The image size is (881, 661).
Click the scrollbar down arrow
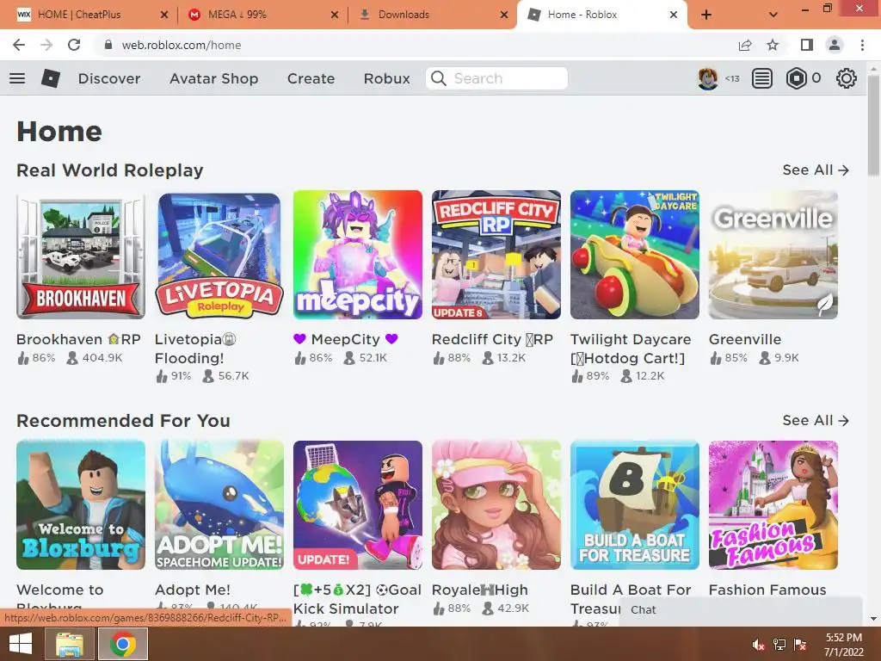[873, 619]
